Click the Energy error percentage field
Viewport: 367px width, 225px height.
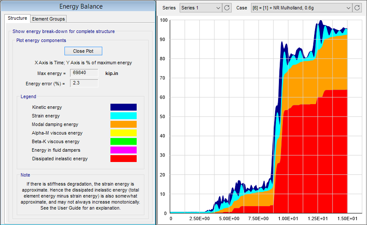tap(84, 83)
